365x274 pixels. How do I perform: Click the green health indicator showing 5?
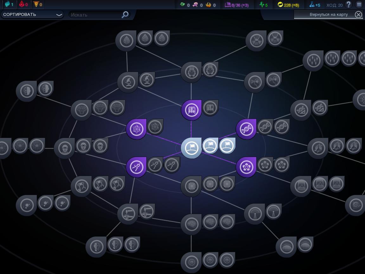pyautogui.click(x=264, y=5)
